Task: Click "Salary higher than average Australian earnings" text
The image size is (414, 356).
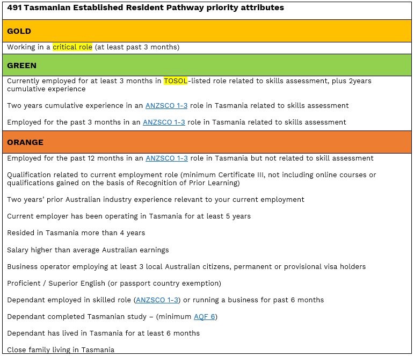Action: pos(88,250)
